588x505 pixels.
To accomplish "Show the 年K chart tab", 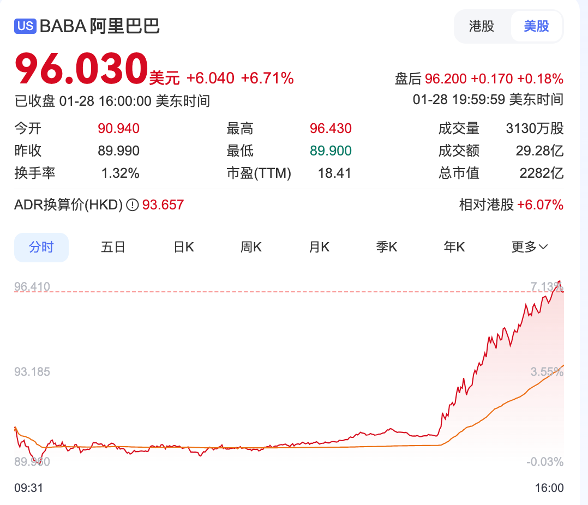I will click(x=454, y=247).
